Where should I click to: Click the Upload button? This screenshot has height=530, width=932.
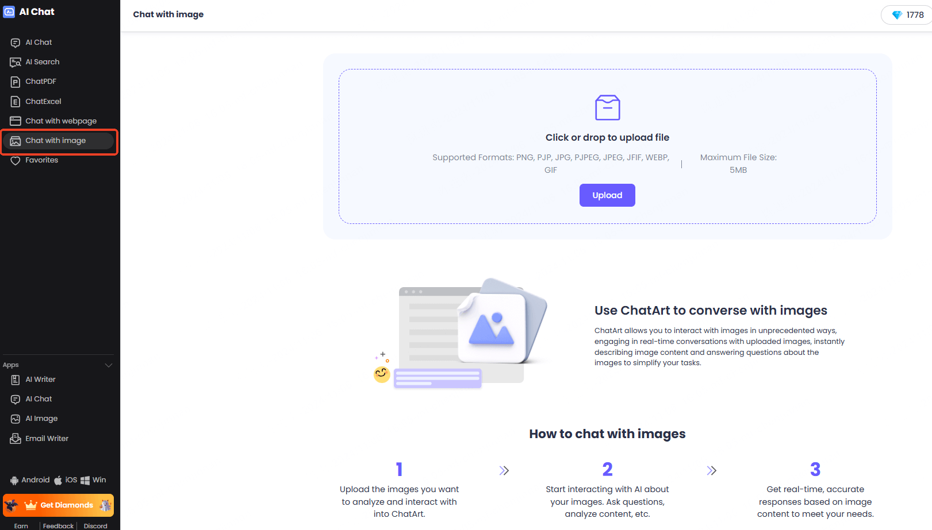coord(607,195)
